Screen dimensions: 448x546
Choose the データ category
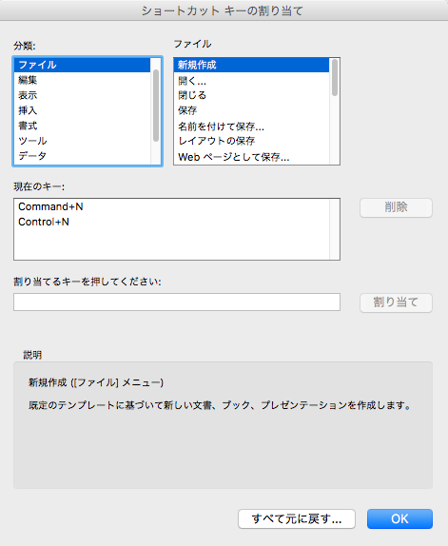point(82,156)
